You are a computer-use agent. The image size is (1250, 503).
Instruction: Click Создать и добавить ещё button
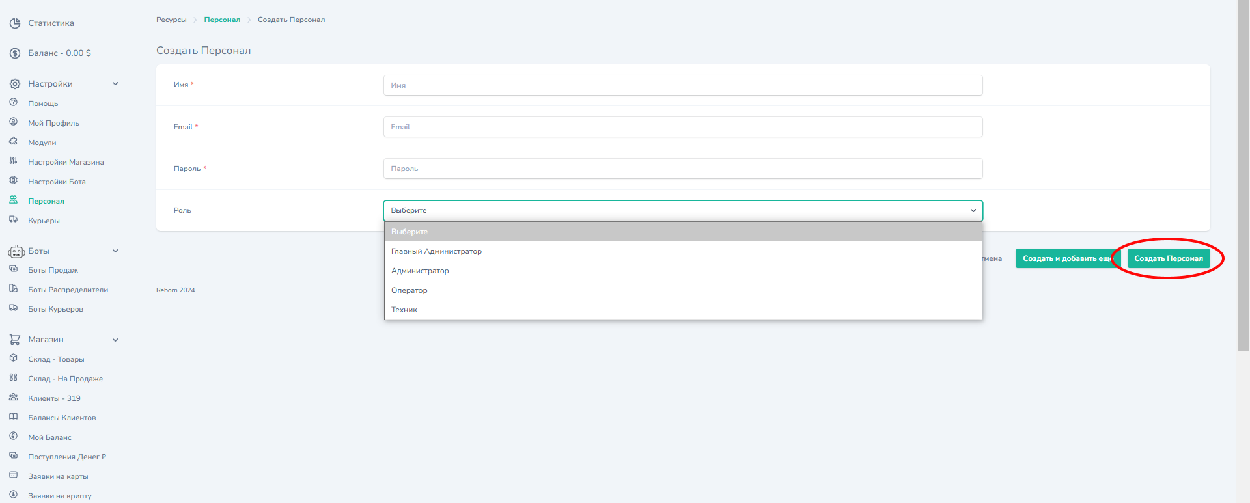pyautogui.click(x=1068, y=258)
